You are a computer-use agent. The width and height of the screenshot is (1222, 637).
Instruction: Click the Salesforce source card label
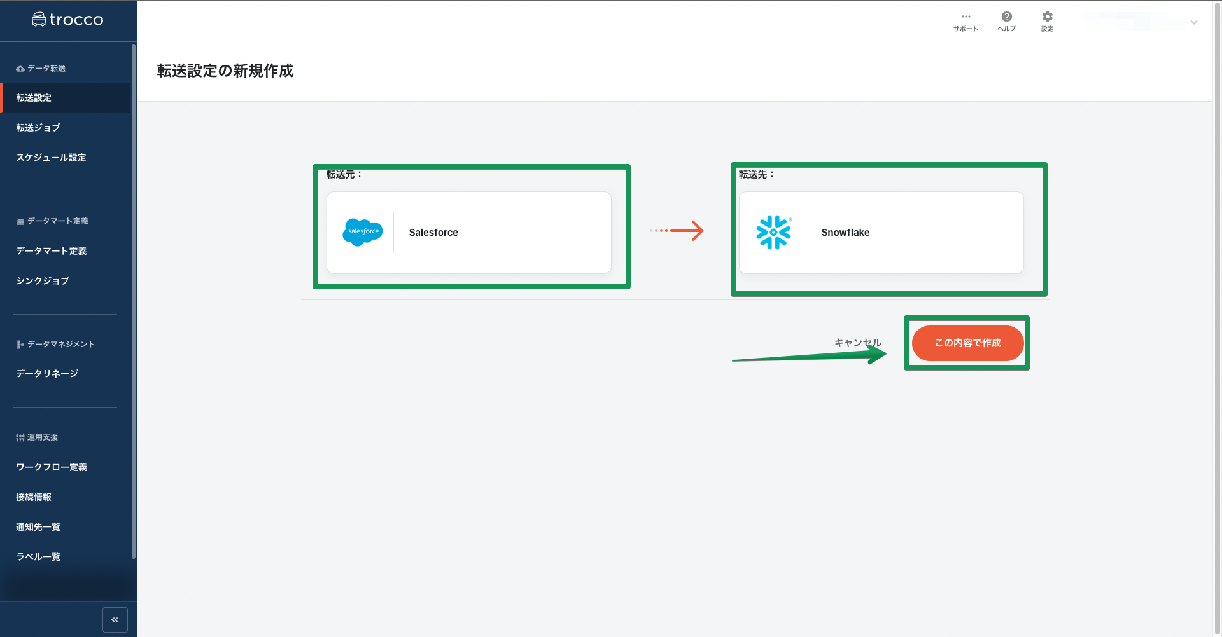[433, 233]
